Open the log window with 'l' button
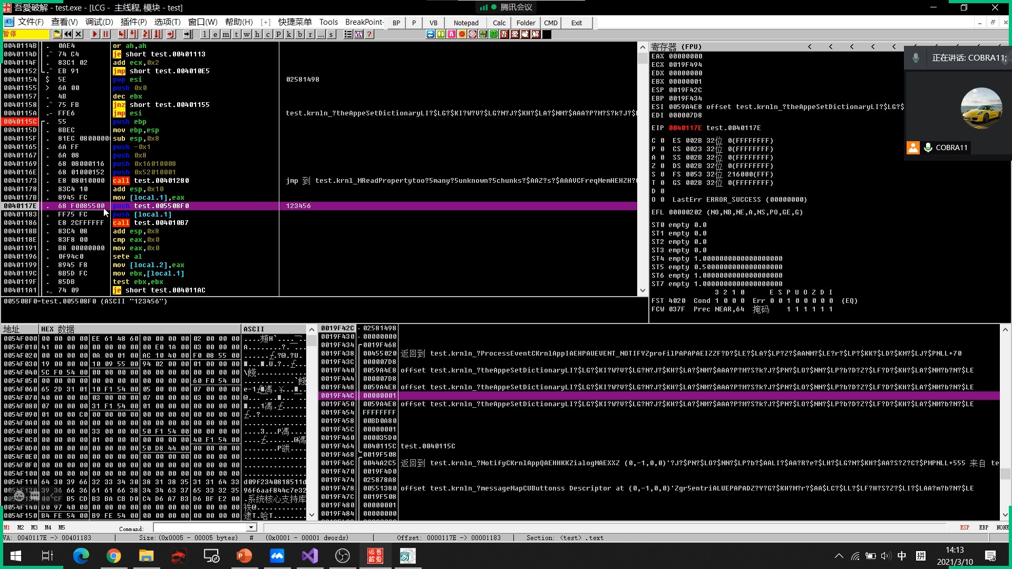Image resolution: width=1012 pixels, height=569 pixels. pyautogui.click(x=205, y=34)
